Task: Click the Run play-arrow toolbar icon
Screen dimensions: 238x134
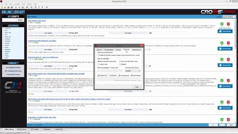Action: [42, 7]
